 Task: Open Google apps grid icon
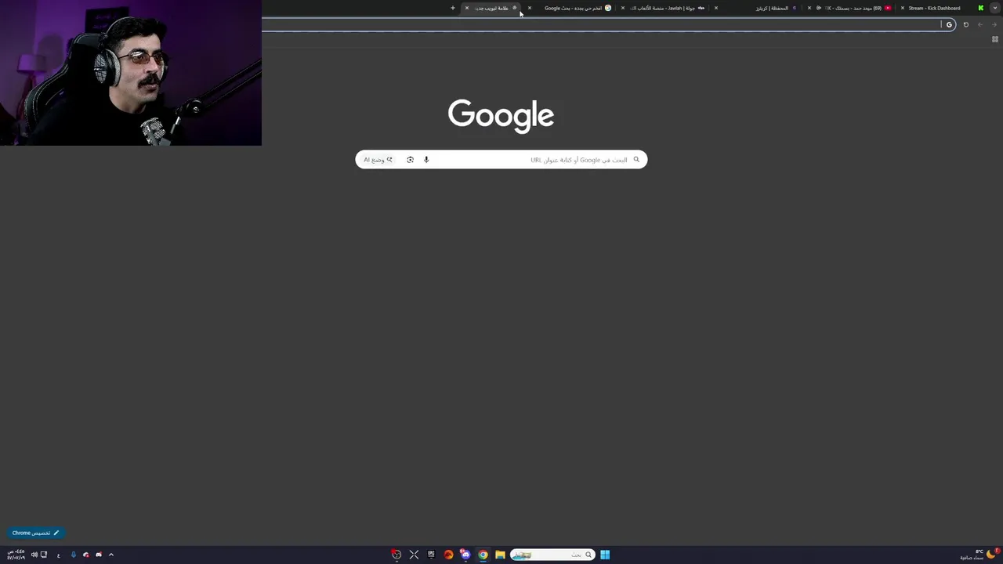tap(995, 39)
